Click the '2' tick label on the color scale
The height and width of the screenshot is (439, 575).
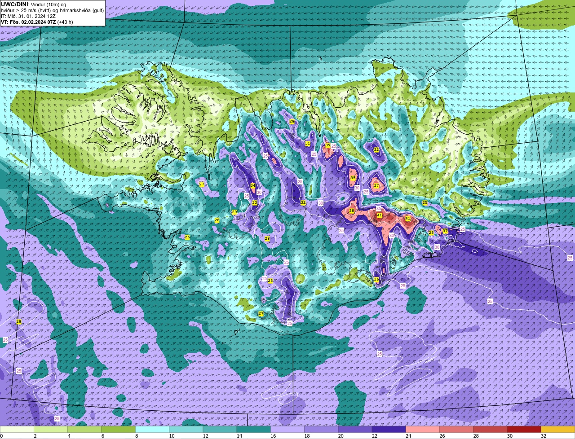coord(35,436)
